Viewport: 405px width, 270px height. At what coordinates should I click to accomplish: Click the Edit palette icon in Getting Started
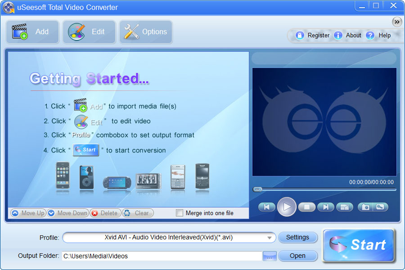81,121
